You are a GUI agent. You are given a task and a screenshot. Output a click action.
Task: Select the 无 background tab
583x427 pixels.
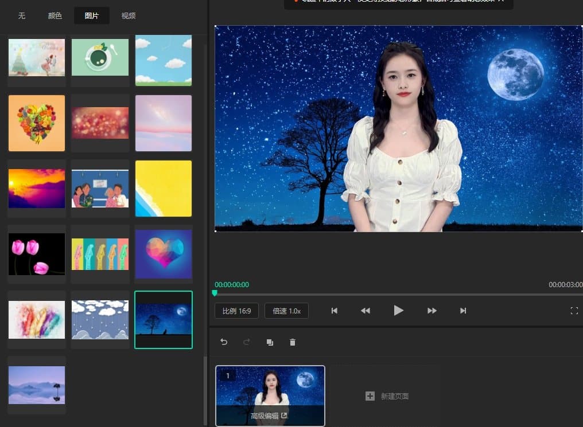click(x=22, y=15)
